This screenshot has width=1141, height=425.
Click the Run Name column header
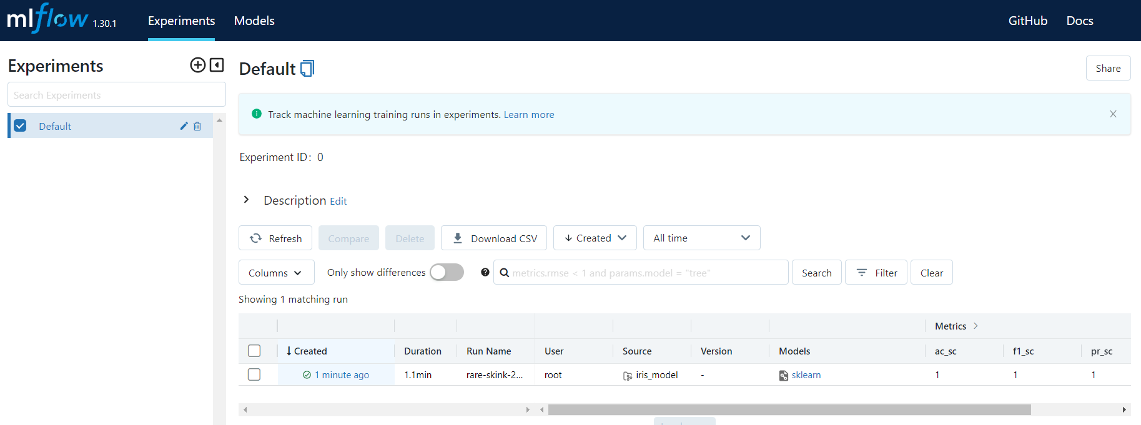488,351
